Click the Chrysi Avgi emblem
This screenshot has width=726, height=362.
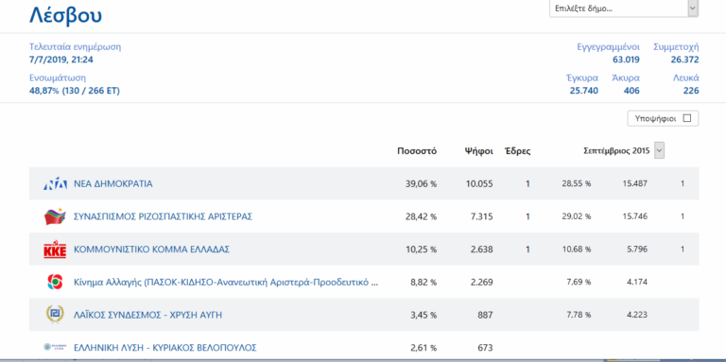click(55, 315)
